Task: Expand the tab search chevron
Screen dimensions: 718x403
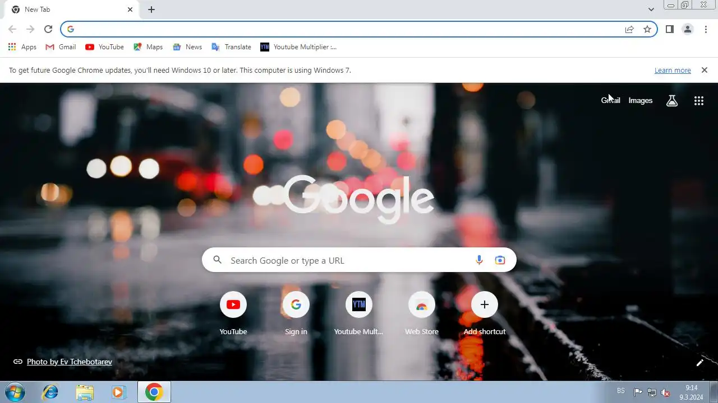Action: pyautogui.click(x=651, y=10)
